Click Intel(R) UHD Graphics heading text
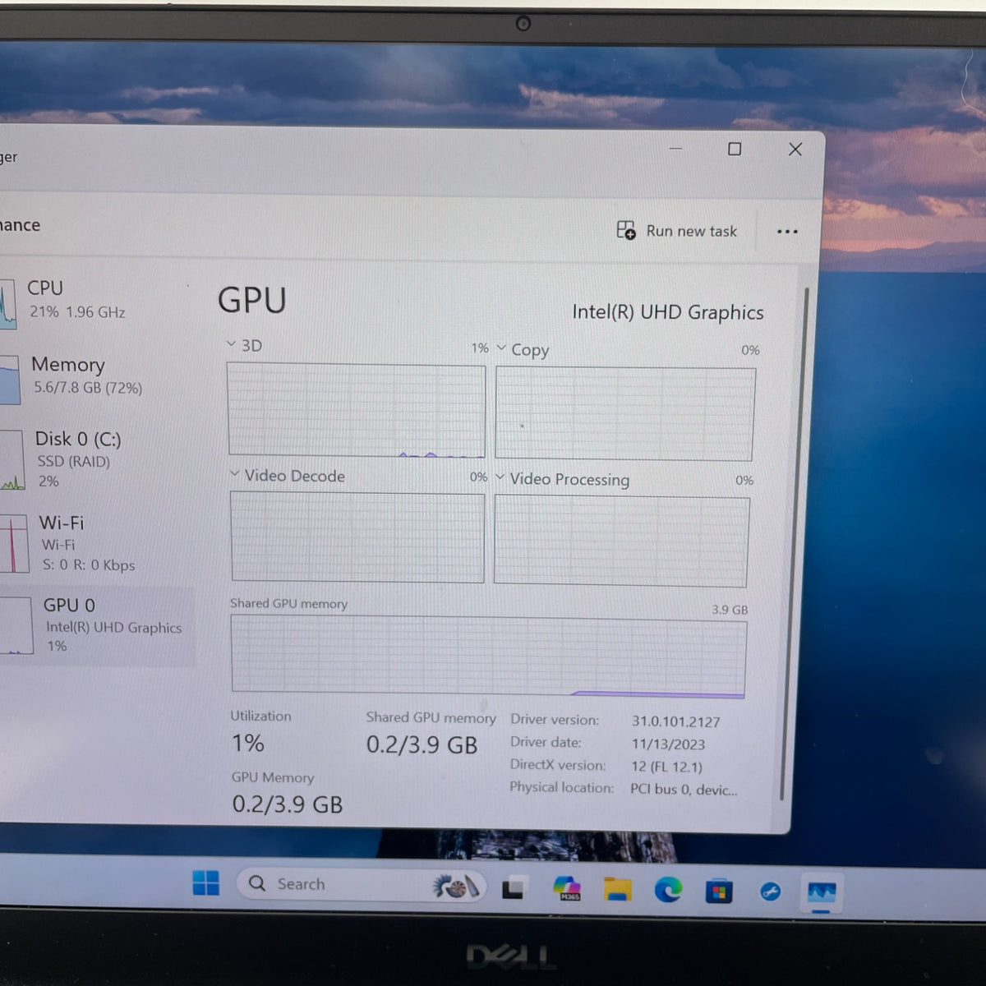The image size is (986, 986). [668, 312]
